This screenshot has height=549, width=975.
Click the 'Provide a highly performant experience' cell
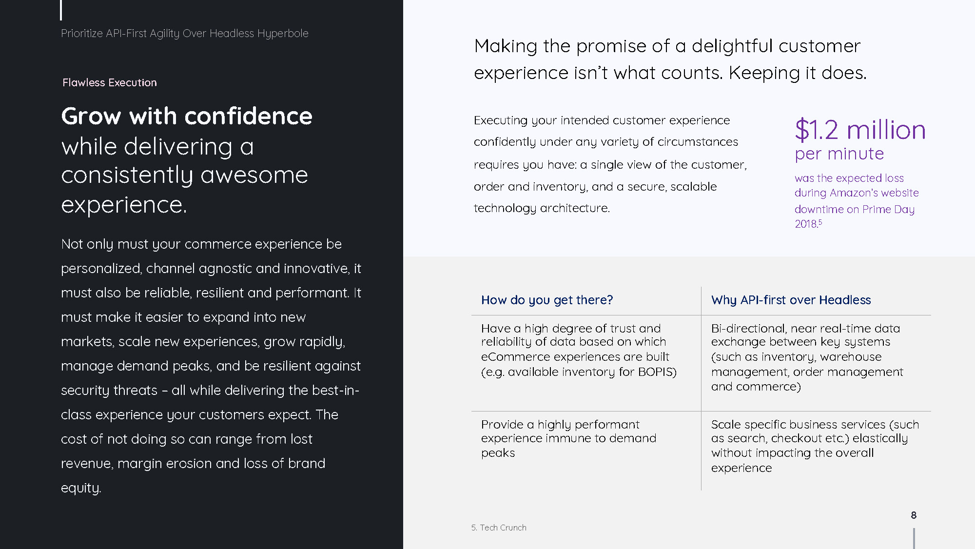[568, 438]
